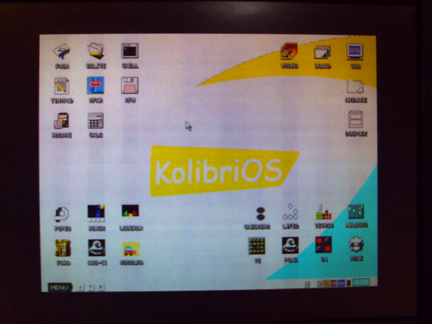Launch the Mine game icon
Viewport: 432px width, 324px height.
coord(356,244)
